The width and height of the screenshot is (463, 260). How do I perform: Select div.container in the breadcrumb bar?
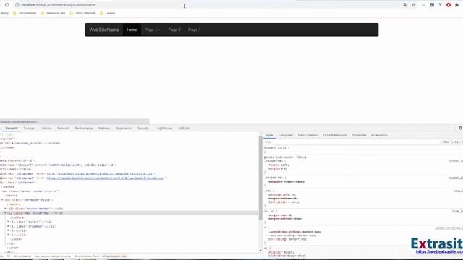[22, 256]
